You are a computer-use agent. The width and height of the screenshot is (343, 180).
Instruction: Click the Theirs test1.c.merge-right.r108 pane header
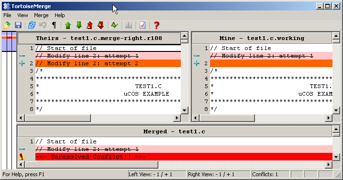99,38
